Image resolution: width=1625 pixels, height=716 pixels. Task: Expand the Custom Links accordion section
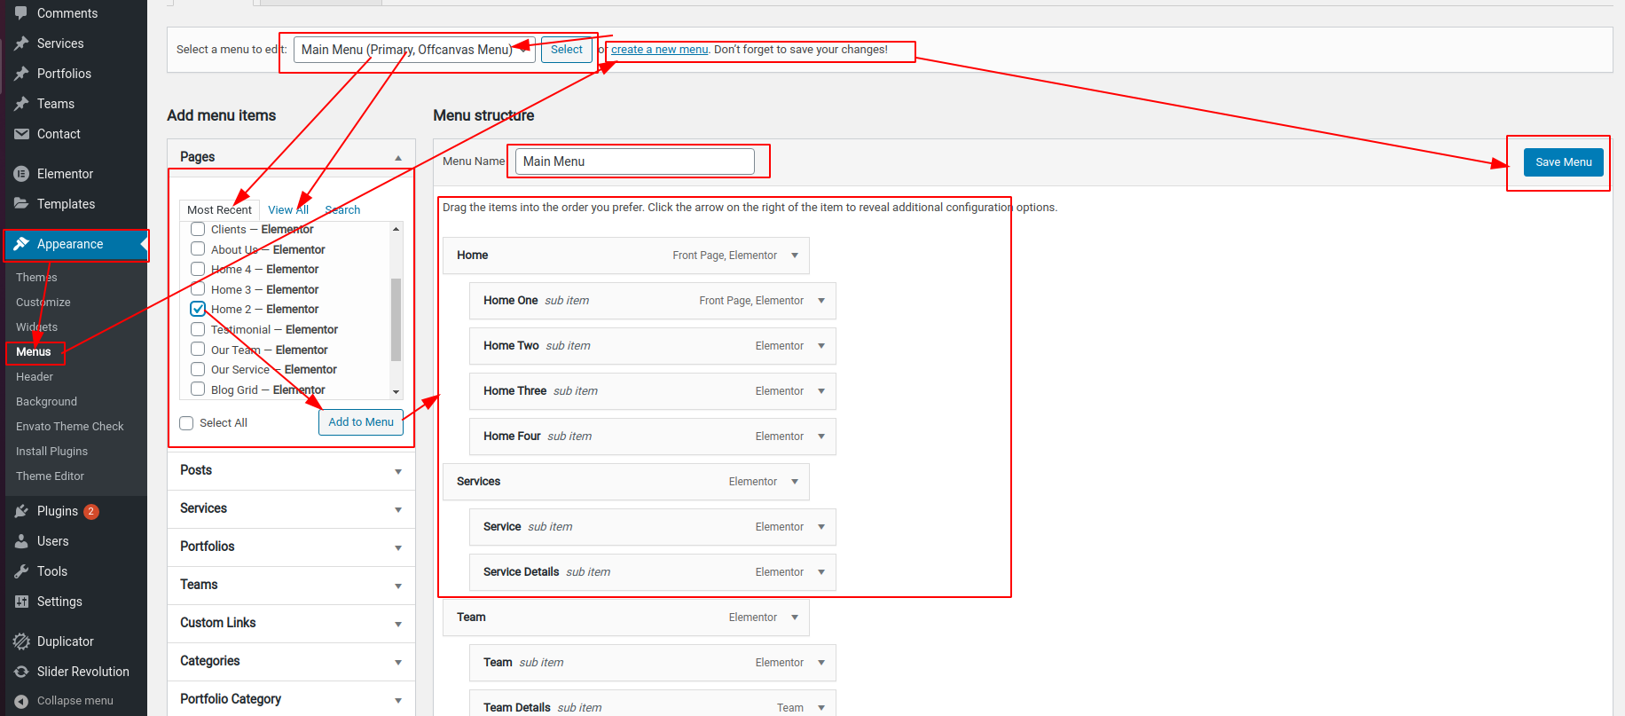tap(291, 623)
